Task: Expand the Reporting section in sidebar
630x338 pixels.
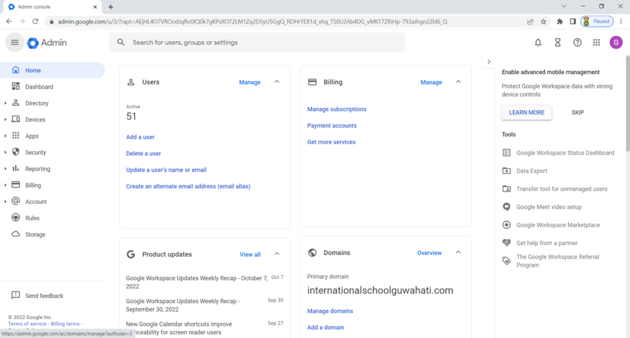Action: click(x=5, y=169)
